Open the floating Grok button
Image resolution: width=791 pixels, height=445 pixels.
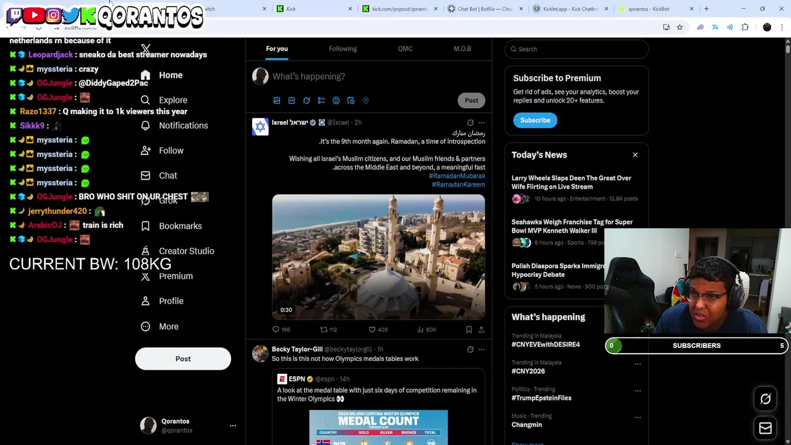click(765, 399)
